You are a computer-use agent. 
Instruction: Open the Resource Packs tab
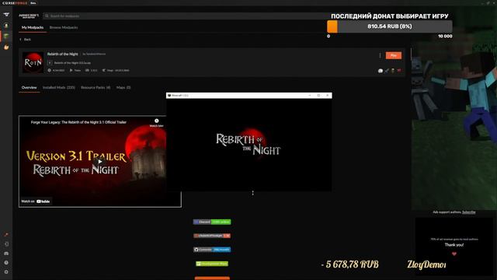[x=96, y=87]
